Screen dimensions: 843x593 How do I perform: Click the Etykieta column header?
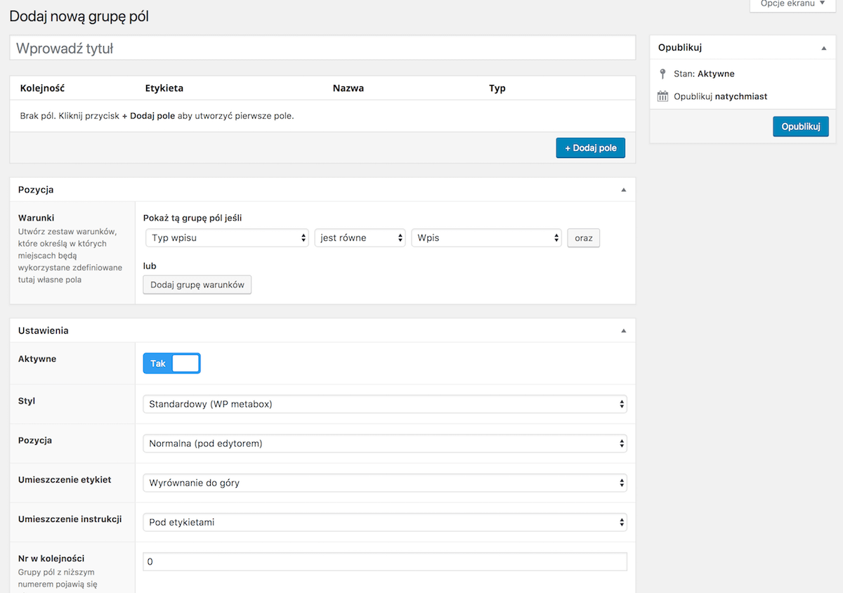(164, 88)
